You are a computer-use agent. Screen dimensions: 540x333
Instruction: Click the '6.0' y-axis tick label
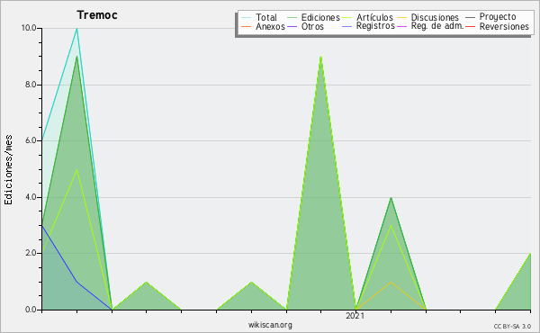(x=31, y=140)
